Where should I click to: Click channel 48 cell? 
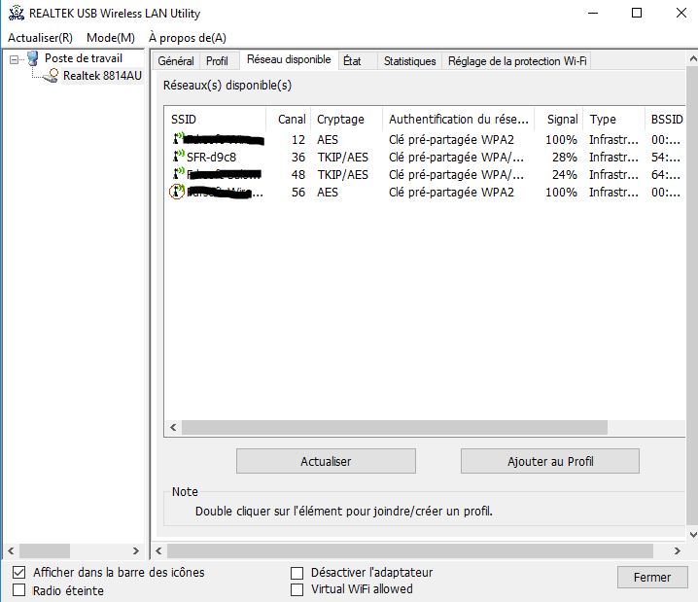(298, 174)
